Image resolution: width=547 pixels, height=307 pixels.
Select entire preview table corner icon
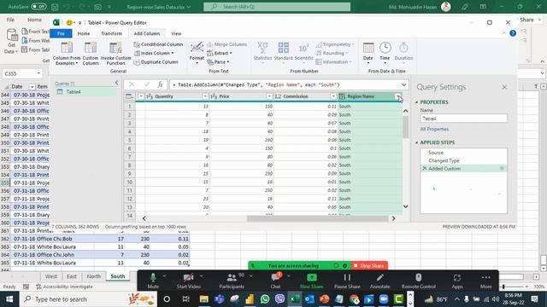[129, 96]
